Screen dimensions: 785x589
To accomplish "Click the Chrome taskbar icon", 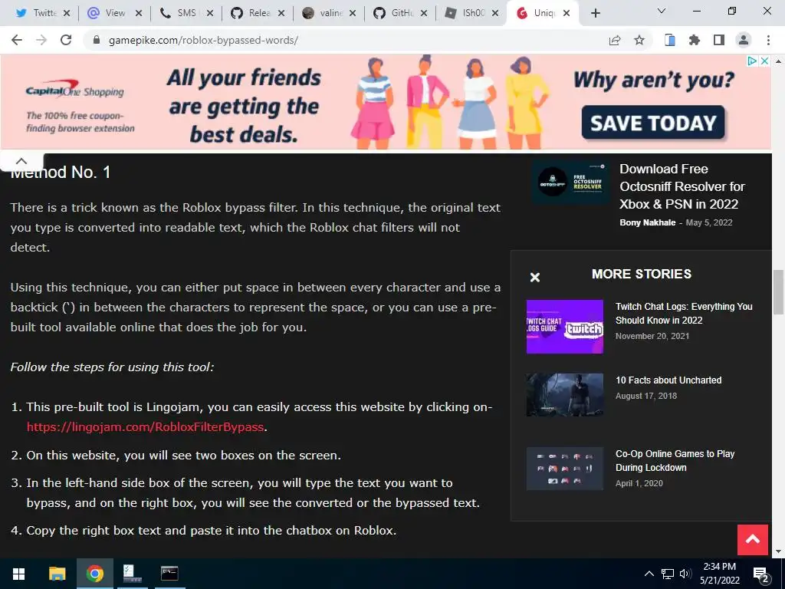I will pyautogui.click(x=94, y=574).
